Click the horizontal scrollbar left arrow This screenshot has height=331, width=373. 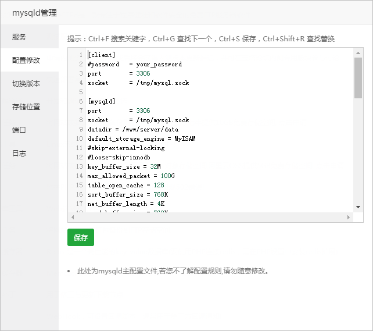click(72, 217)
